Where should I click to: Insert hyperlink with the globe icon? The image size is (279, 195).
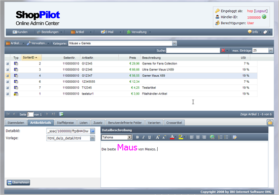tap(212, 137)
